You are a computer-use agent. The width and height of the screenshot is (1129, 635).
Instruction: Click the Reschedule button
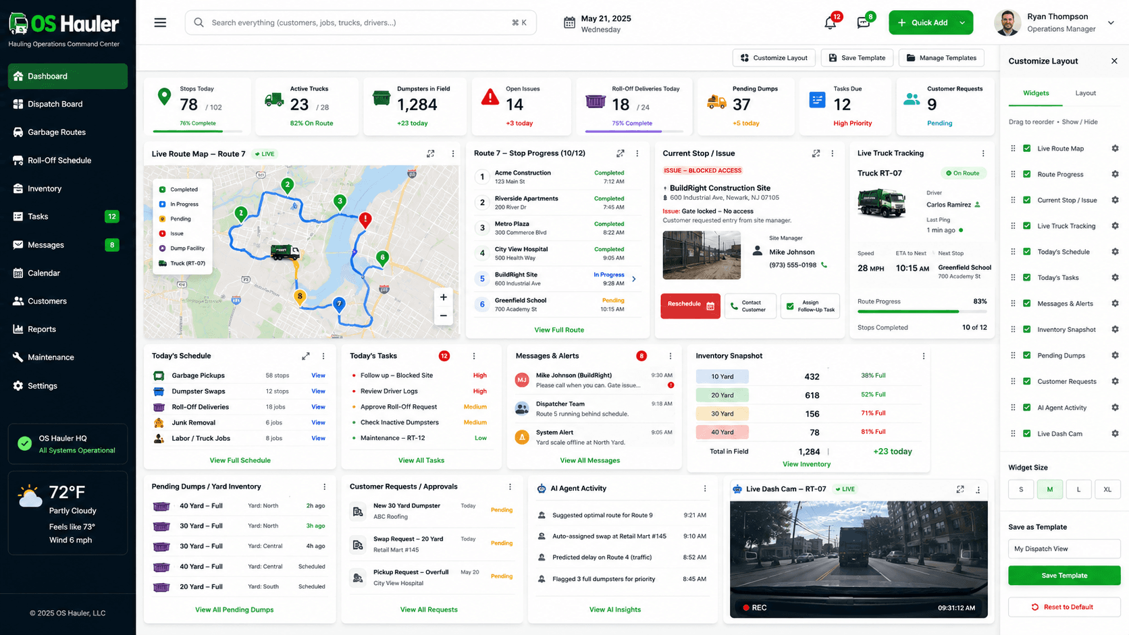690,306
